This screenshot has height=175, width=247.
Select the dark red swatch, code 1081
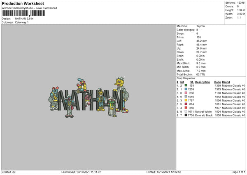coord(186,104)
